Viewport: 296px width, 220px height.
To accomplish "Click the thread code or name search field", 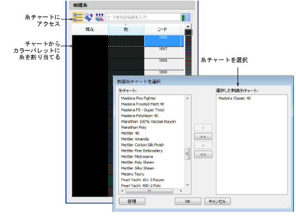I will (x=142, y=17).
